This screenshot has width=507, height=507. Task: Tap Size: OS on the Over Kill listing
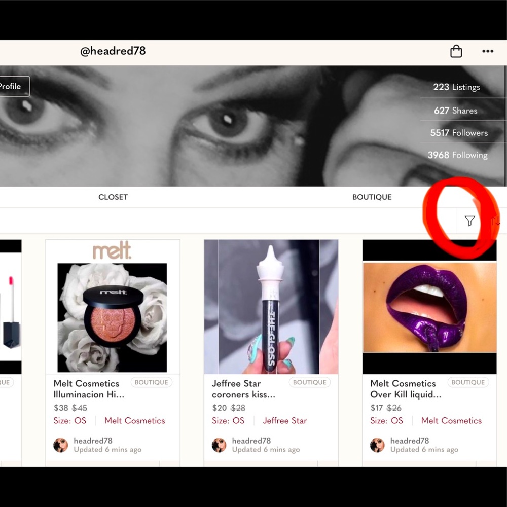click(387, 421)
